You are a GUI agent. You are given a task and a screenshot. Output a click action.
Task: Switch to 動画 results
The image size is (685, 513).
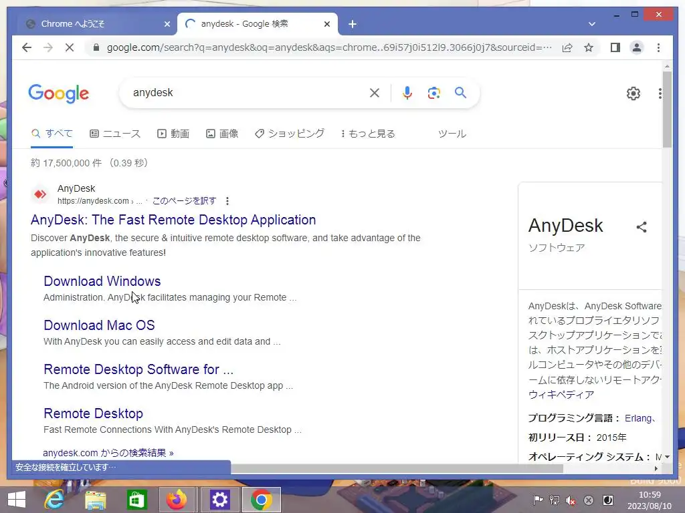coord(173,134)
